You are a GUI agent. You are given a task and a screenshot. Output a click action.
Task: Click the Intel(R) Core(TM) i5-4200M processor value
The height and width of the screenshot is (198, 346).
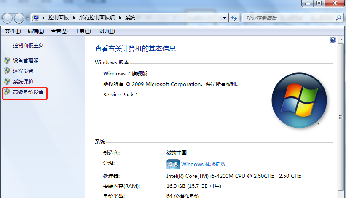[x=233, y=176]
